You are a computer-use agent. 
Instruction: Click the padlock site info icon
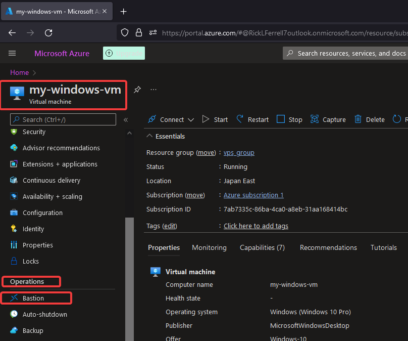pos(139,32)
